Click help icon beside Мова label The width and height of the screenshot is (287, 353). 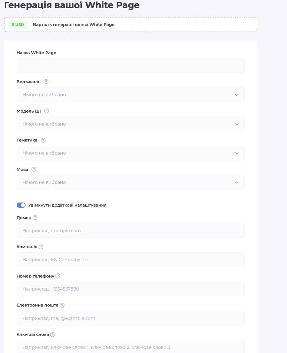point(34,169)
